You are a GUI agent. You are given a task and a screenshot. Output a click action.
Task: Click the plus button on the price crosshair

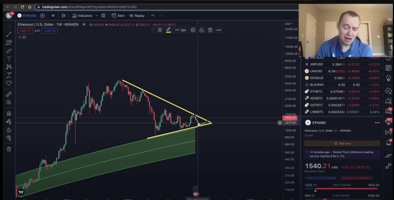coord(279,123)
